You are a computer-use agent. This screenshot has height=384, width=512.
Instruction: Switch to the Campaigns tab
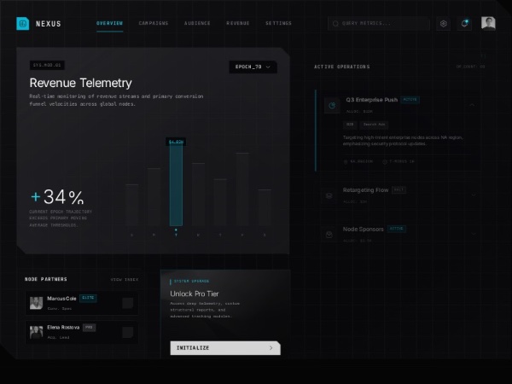click(x=154, y=24)
